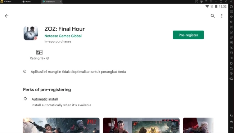Click 'Install automatically when it's available' text

point(61,105)
